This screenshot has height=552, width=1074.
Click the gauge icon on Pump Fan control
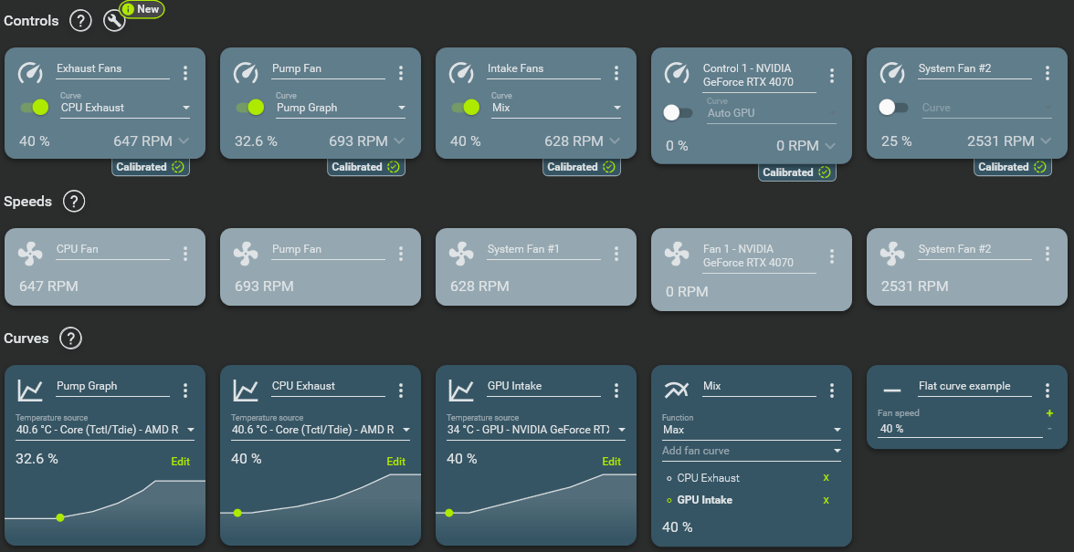[x=246, y=73]
